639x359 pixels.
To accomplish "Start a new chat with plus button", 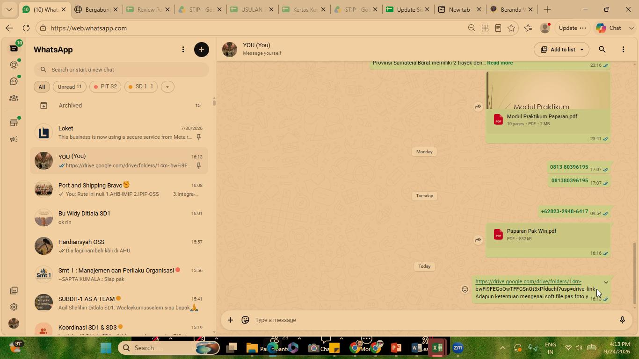I will pyautogui.click(x=202, y=50).
